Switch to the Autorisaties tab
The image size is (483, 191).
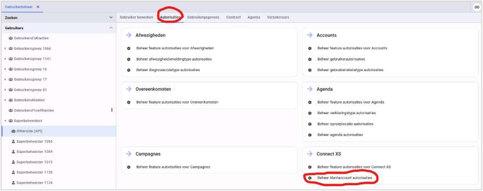click(x=170, y=17)
